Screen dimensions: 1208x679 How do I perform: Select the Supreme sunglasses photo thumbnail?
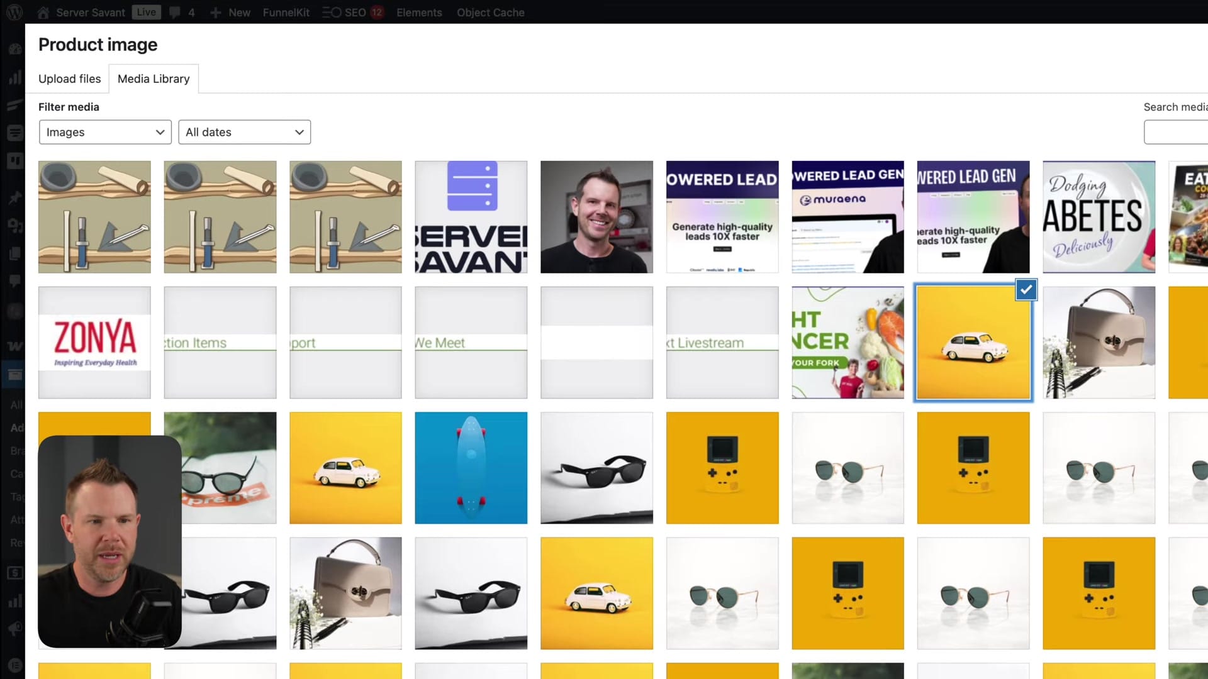click(229, 468)
